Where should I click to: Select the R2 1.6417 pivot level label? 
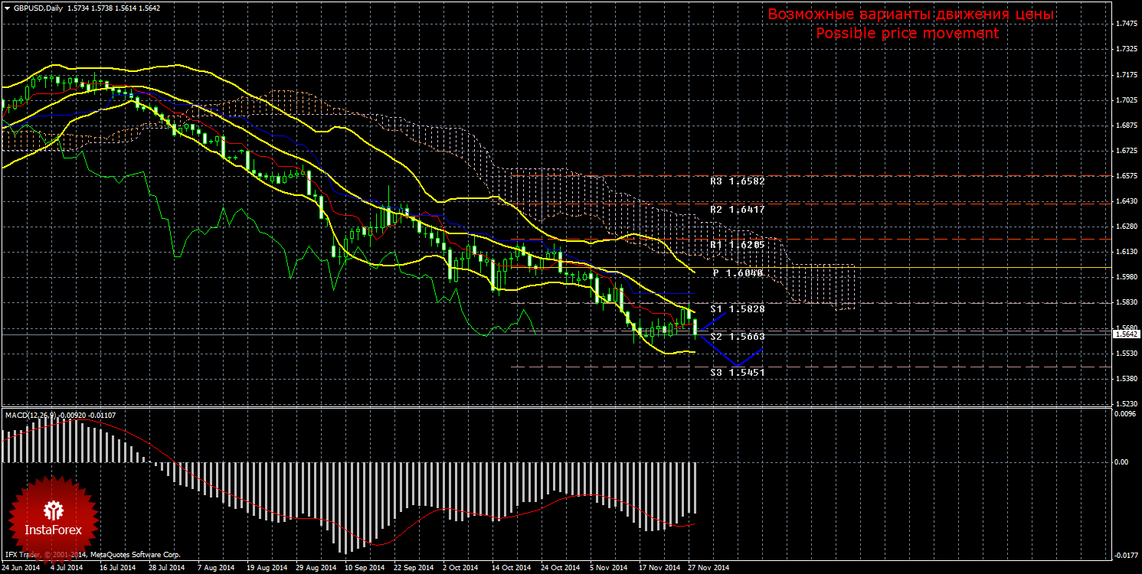737,209
